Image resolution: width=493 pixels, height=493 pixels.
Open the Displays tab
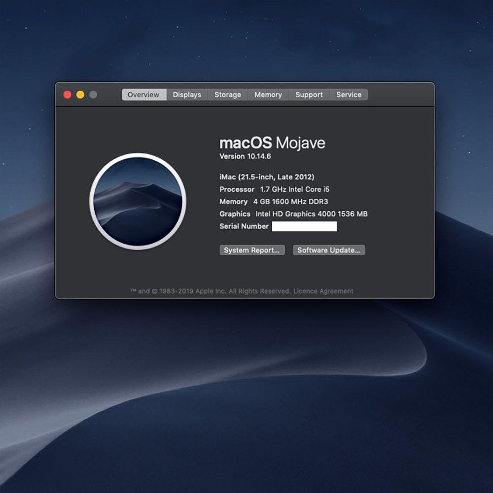pyautogui.click(x=187, y=95)
